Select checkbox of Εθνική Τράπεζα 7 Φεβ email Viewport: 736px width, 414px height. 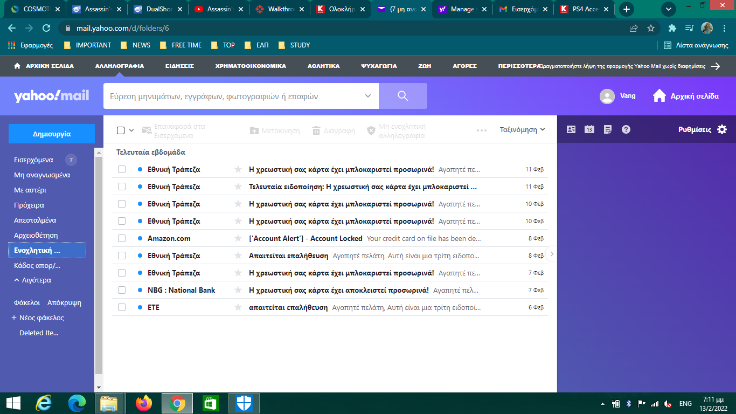point(122,273)
